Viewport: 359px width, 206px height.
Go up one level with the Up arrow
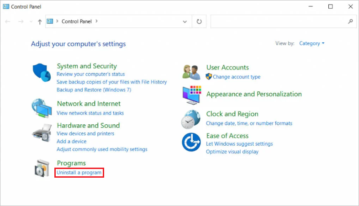(x=40, y=22)
